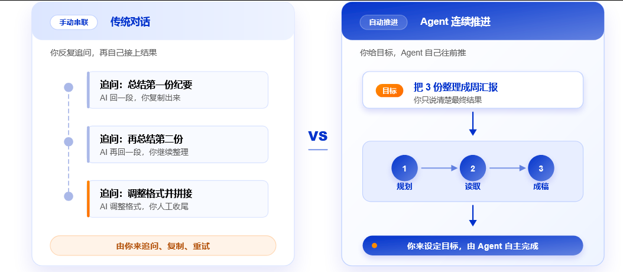This screenshot has height=272, width=623.
Task: Click the orange dot in the Agent summary bar
Action: click(374, 246)
